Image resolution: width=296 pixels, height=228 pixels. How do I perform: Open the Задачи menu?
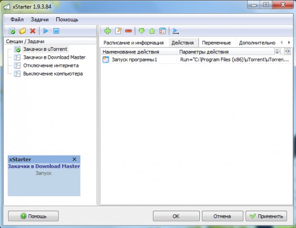coord(39,19)
